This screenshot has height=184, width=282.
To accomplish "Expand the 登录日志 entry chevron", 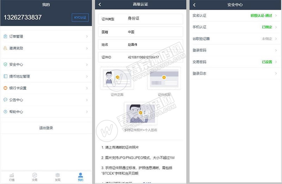I will [x=276, y=74].
